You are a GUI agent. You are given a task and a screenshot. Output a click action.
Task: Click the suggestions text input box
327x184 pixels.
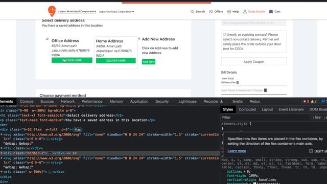254,22
